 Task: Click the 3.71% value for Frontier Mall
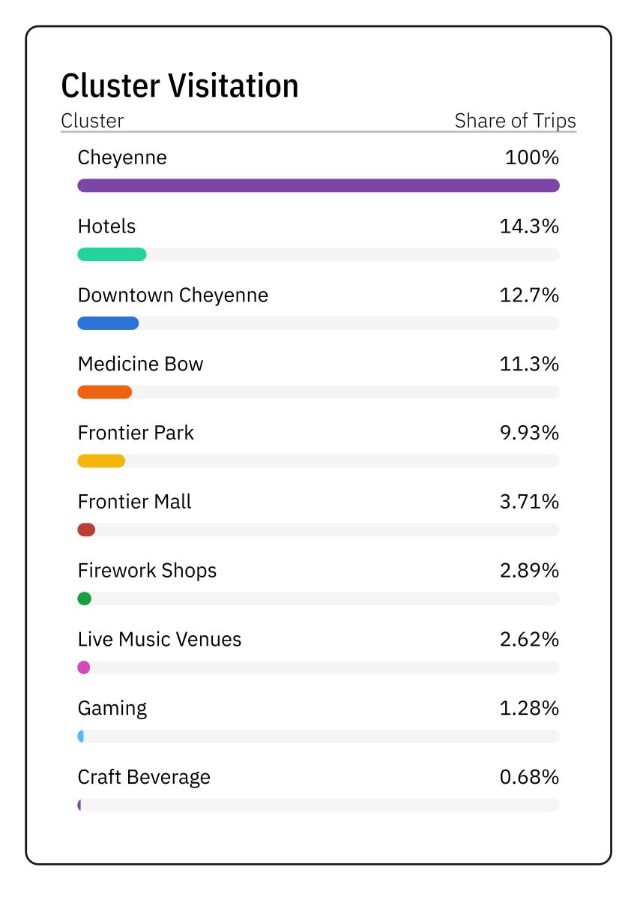tap(529, 502)
